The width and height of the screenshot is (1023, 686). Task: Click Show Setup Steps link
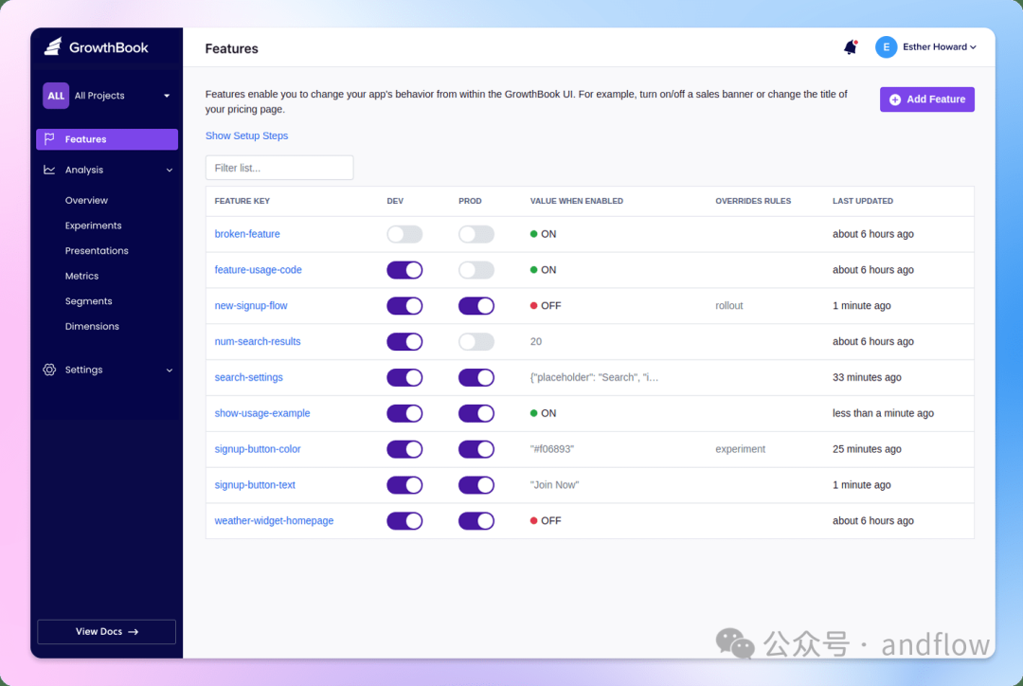tap(246, 135)
